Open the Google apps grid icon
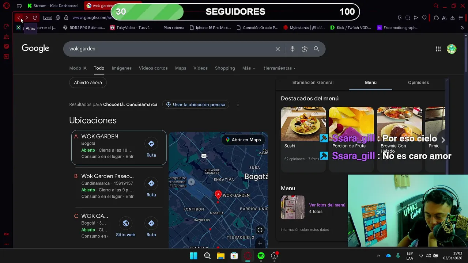468x263 pixels. 438,49
